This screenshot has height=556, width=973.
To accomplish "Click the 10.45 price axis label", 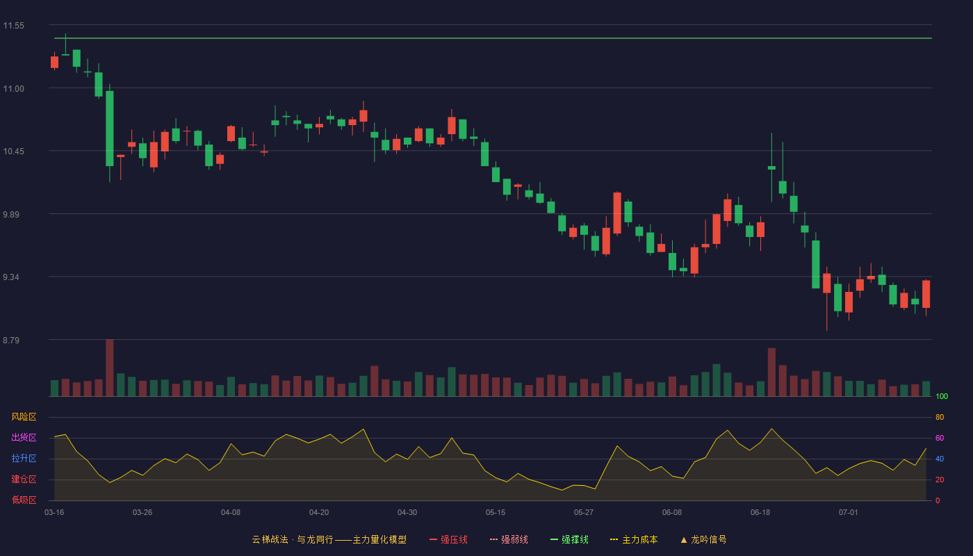I will tap(13, 152).
